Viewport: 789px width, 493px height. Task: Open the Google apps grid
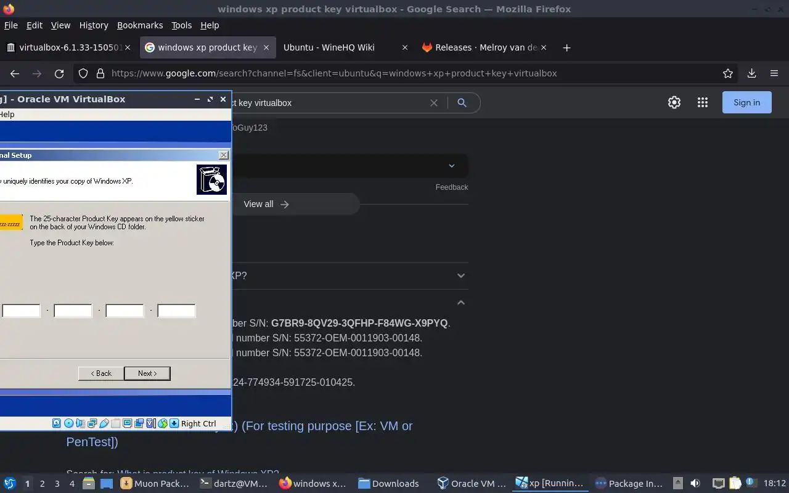point(703,103)
